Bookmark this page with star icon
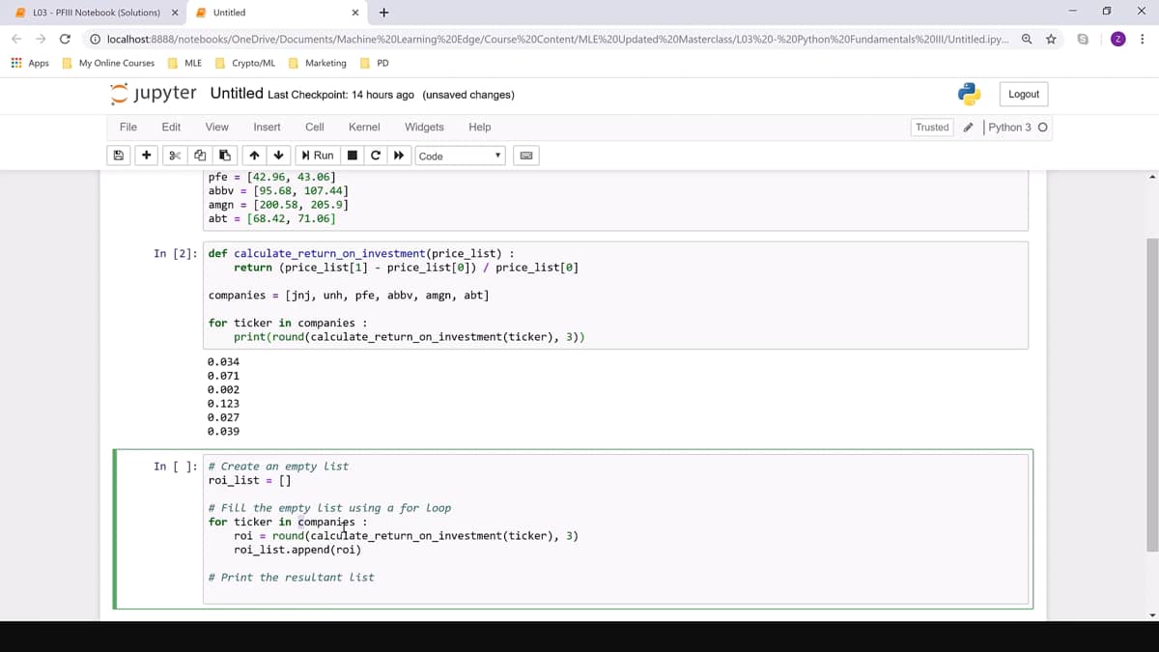 pos(1049,40)
